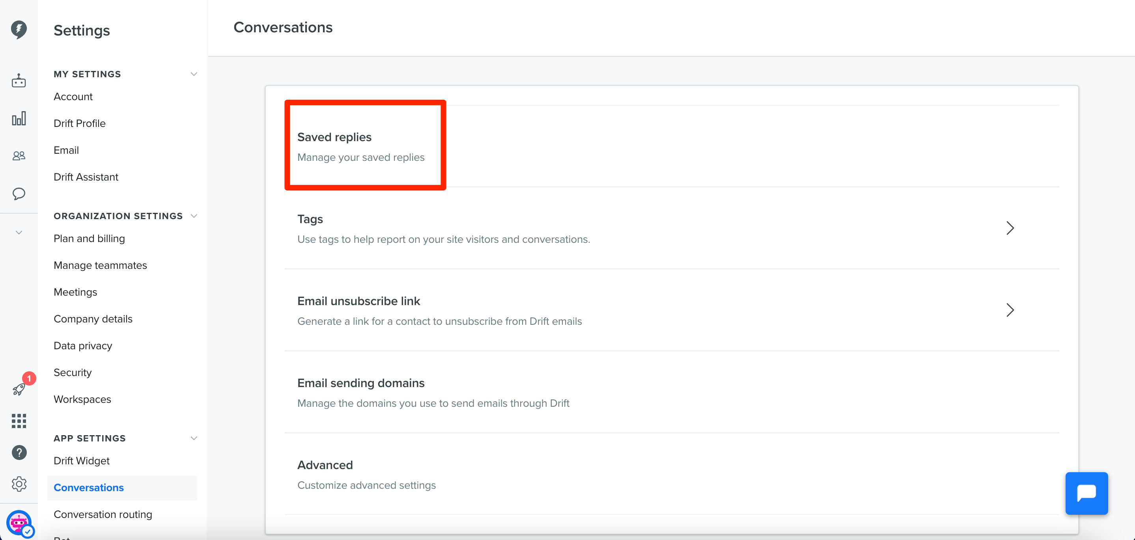Collapse the App Settings section
This screenshot has width=1135, height=540.
tap(193, 438)
